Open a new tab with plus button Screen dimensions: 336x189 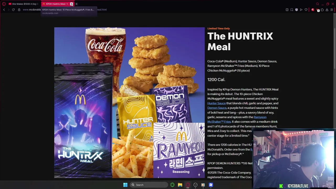[76, 4]
